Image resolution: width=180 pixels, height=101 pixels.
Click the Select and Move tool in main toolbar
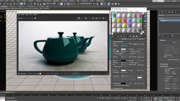35,4
